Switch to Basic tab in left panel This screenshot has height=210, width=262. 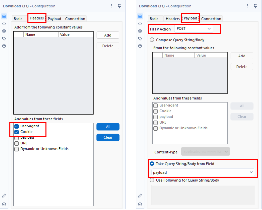18,19
